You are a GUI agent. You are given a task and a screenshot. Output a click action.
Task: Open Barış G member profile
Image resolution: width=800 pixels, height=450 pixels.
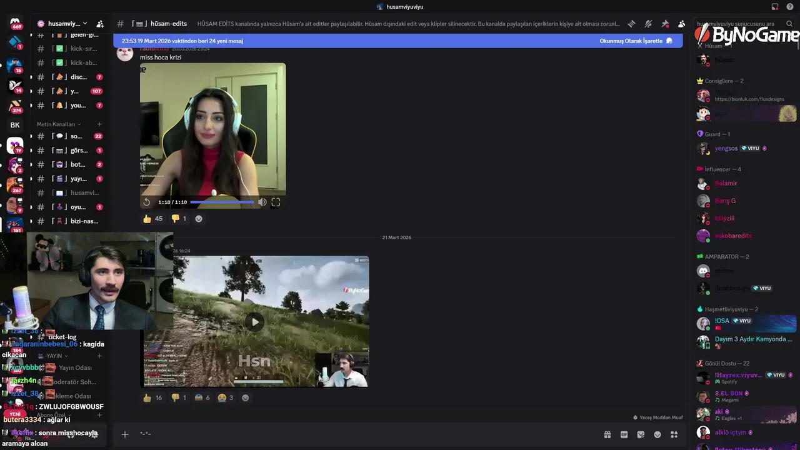pos(746,201)
